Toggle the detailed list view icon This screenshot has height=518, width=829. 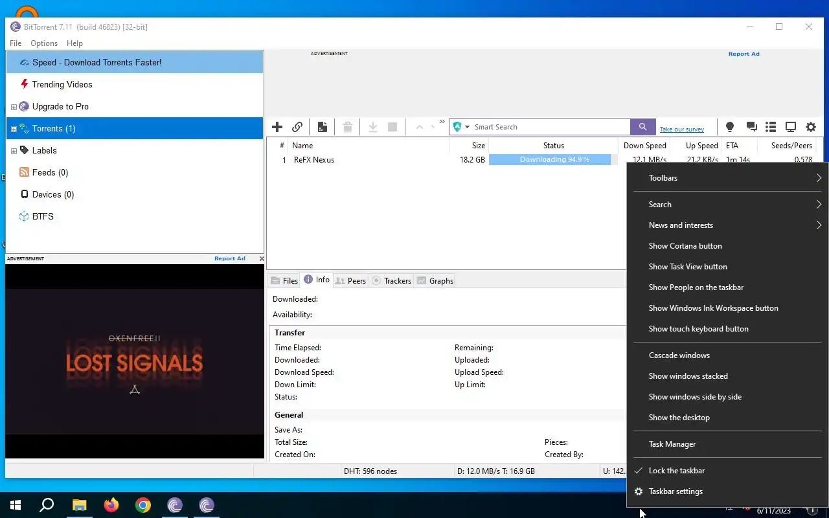pyautogui.click(x=771, y=127)
